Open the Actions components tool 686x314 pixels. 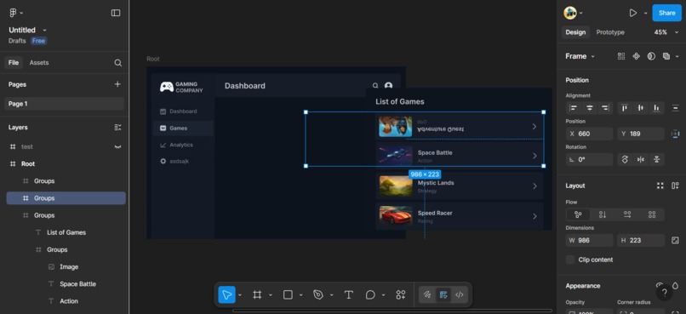pyautogui.click(x=400, y=294)
